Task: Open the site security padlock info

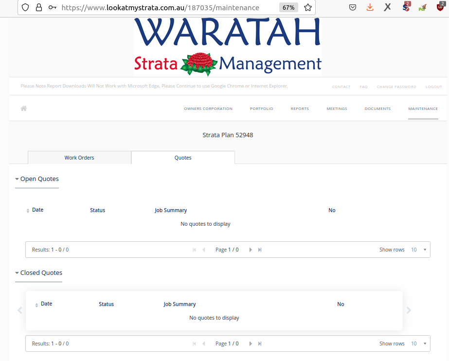Action: point(39,7)
